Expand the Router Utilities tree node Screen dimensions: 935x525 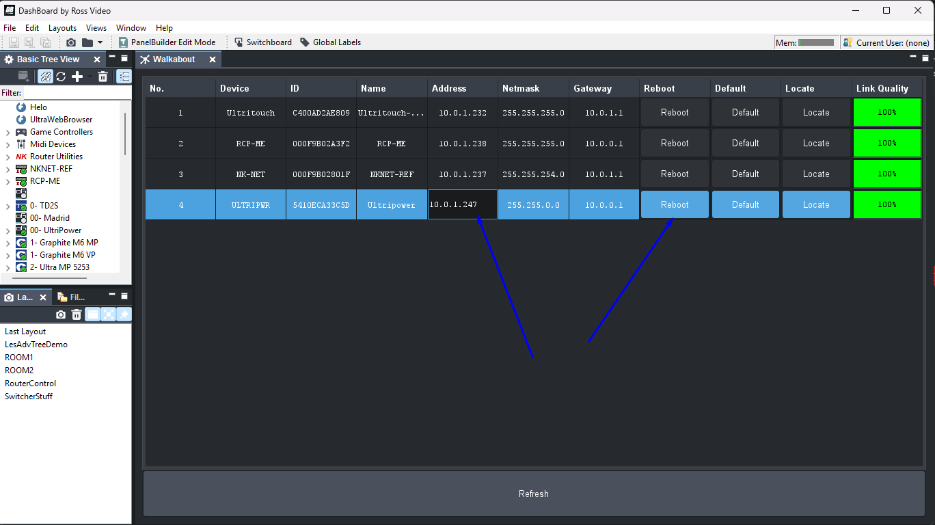(x=8, y=157)
